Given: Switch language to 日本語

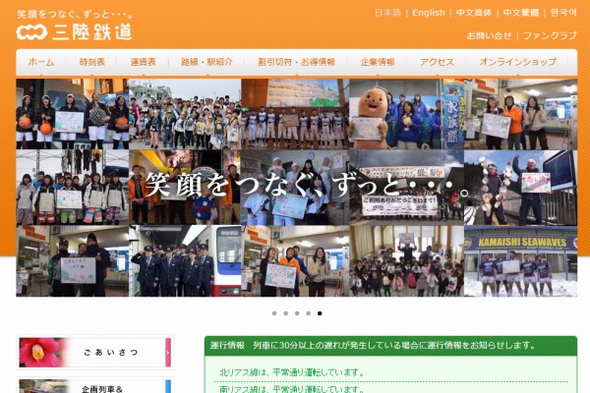Looking at the screenshot, I should pyautogui.click(x=388, y=13).
